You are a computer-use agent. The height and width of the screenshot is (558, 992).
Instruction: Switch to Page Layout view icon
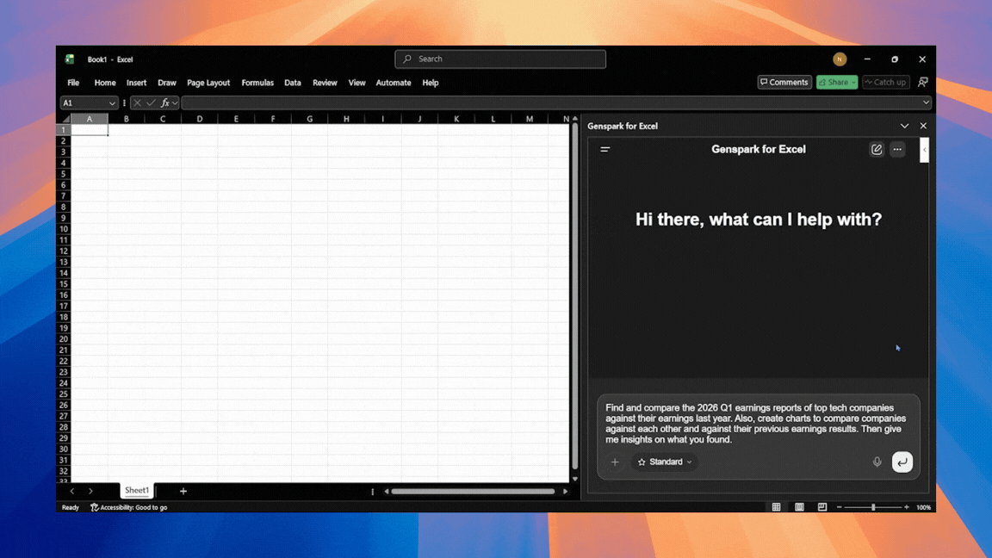click(x=800, y=507)
